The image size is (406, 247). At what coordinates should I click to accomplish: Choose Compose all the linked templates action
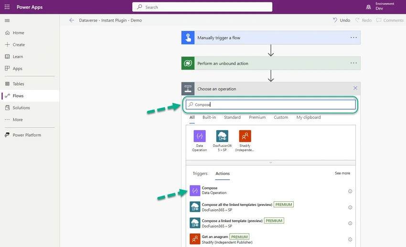click(270, 207)
